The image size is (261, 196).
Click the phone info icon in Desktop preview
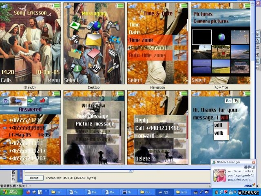coord(75,68)
